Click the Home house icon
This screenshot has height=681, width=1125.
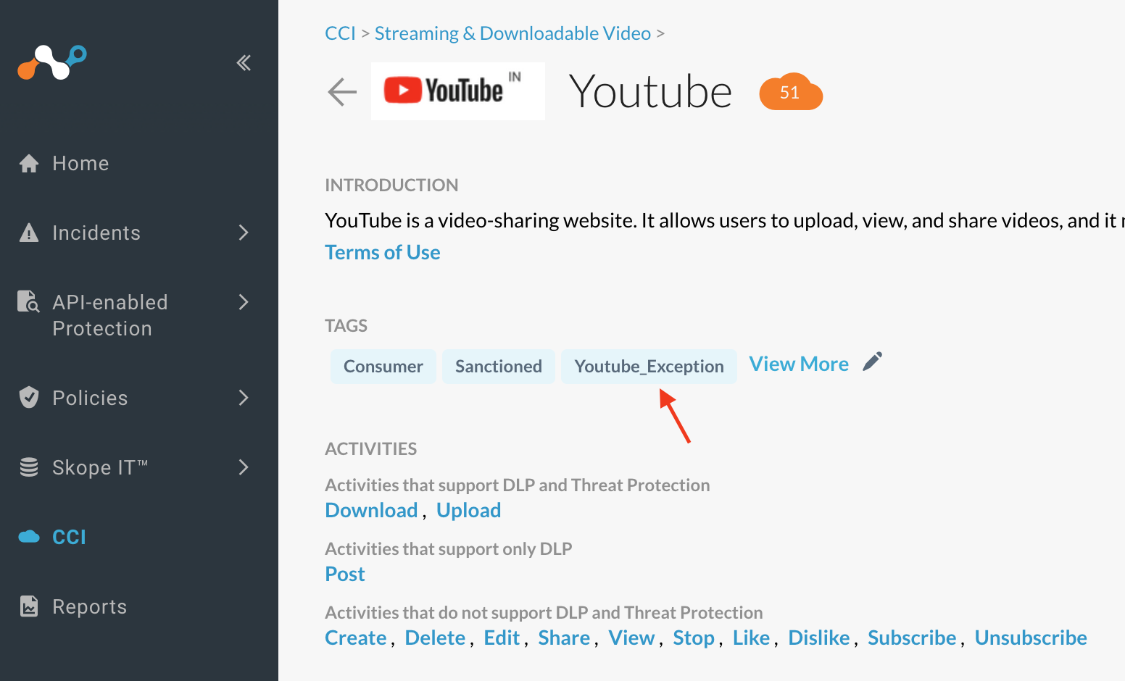(29, 164)
